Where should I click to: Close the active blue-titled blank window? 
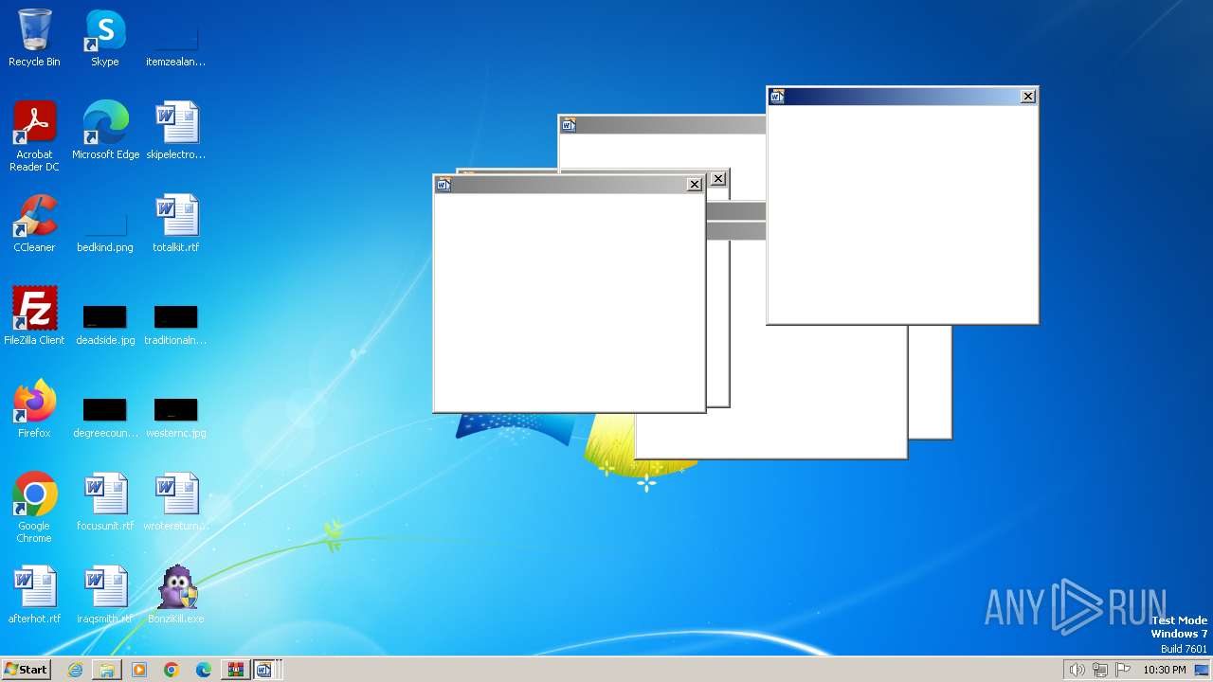[x=1028, y=97]
